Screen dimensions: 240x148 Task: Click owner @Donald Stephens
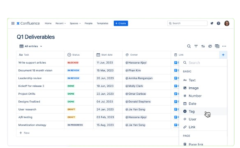[138, 102]
